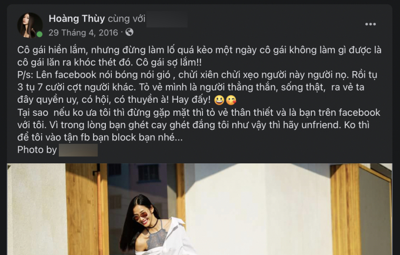Click the 'cùng với' text in header
The height and width of the screenshot is (255, 400).
tap(126, 19)
